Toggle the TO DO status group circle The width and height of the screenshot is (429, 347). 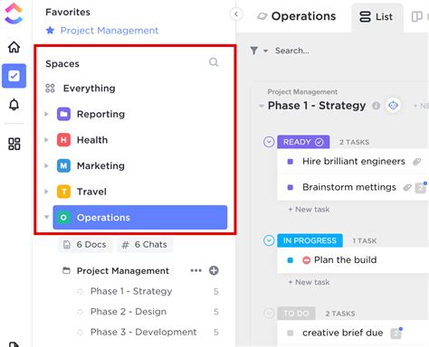pyautogui.click(x=269, y=314)
